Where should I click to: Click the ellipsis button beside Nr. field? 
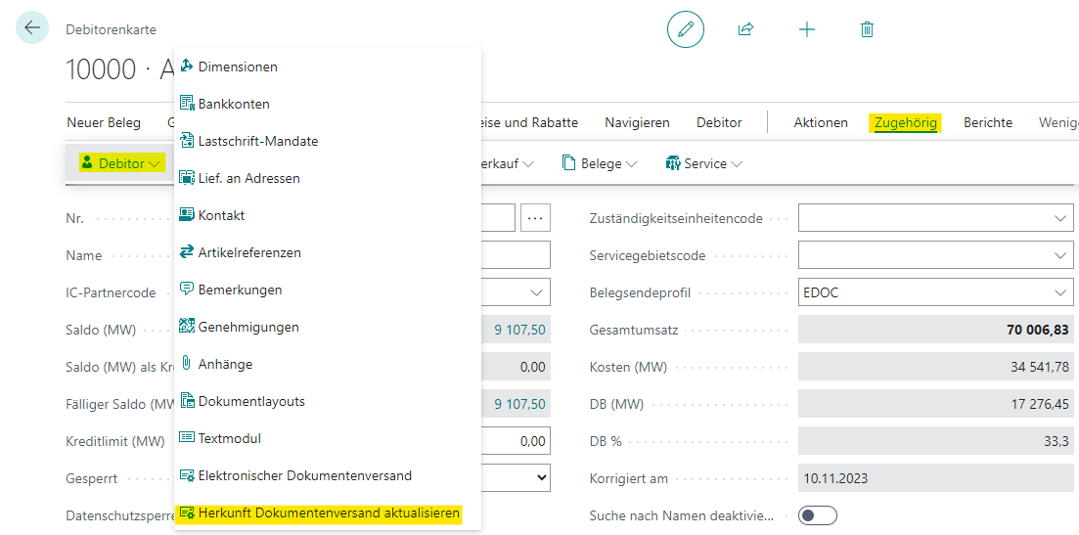pyautogui.click(x=535, y=218)
